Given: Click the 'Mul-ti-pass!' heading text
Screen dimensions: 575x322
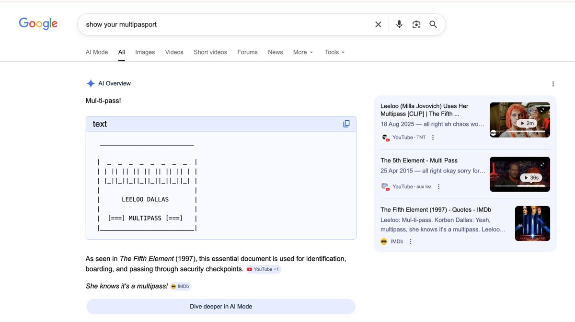Looking at the screenshot, I should point(103,101).
